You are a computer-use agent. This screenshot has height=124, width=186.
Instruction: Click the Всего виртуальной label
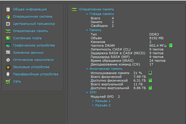tap(107, 84)
